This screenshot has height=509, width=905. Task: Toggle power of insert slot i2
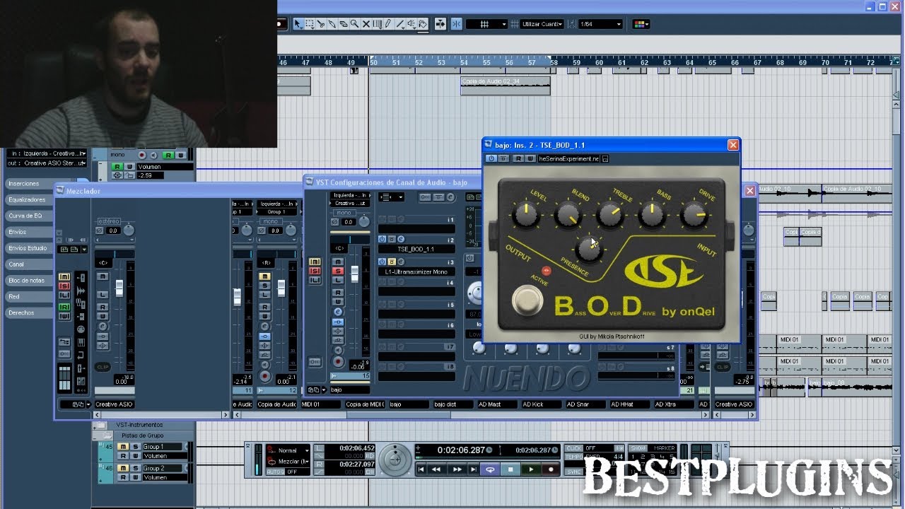pos(382,240)
